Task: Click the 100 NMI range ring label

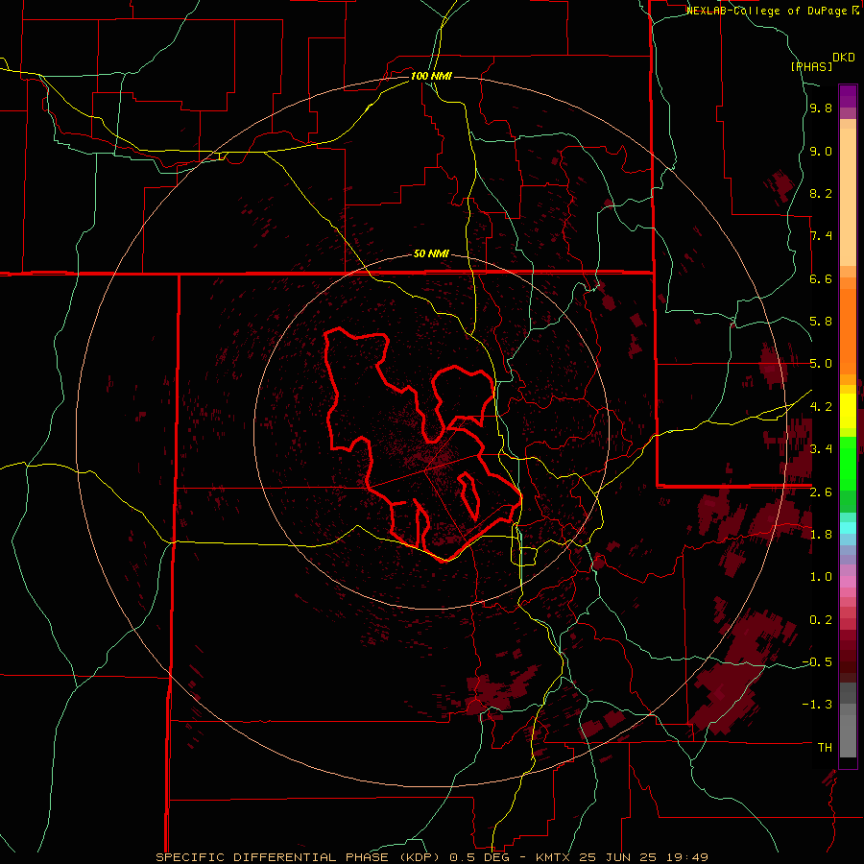Action: [x=431, y=76]
